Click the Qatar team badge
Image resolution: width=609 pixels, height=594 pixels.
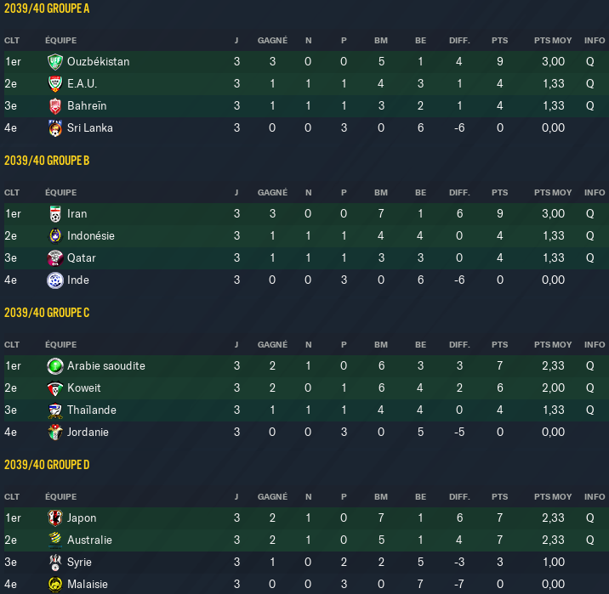point(55,258)
